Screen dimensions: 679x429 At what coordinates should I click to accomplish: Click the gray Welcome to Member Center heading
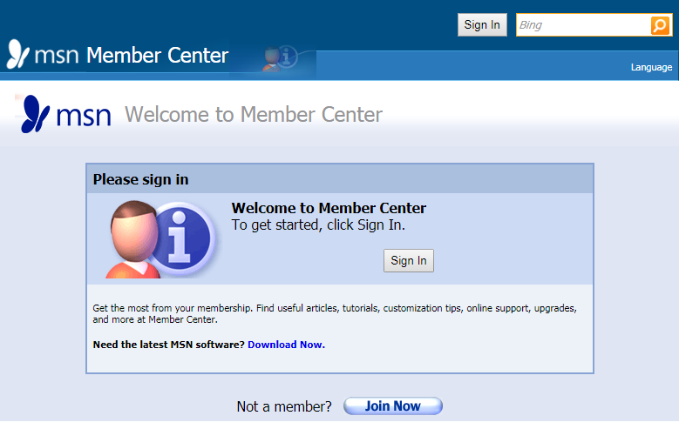[x=254, y=114]
